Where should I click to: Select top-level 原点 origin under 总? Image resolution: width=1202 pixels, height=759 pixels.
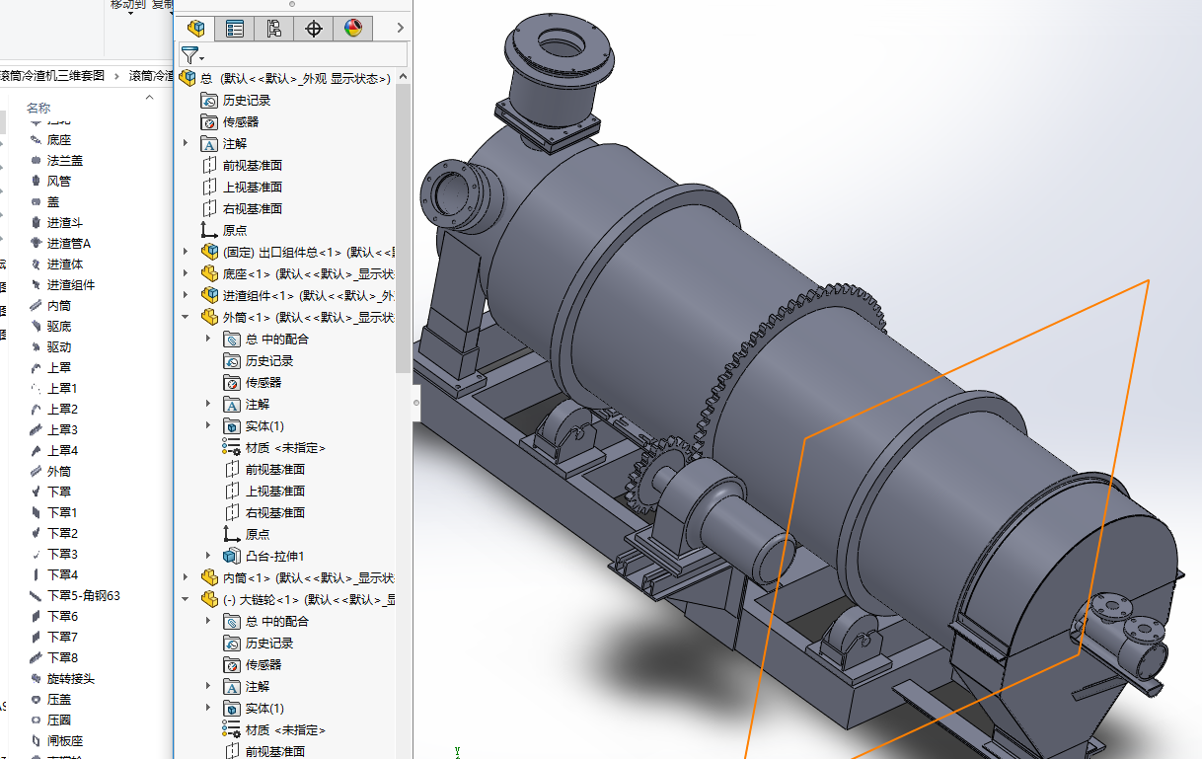coord(235,230)
